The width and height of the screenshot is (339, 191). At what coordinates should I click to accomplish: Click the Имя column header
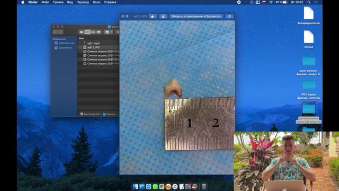[x=81, y=38]
